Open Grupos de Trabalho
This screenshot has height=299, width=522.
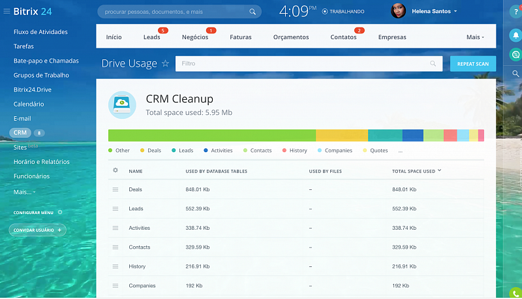tap(41, 75)
